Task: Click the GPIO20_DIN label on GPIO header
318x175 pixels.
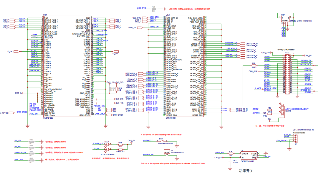Action: click(x=306, y=90)
